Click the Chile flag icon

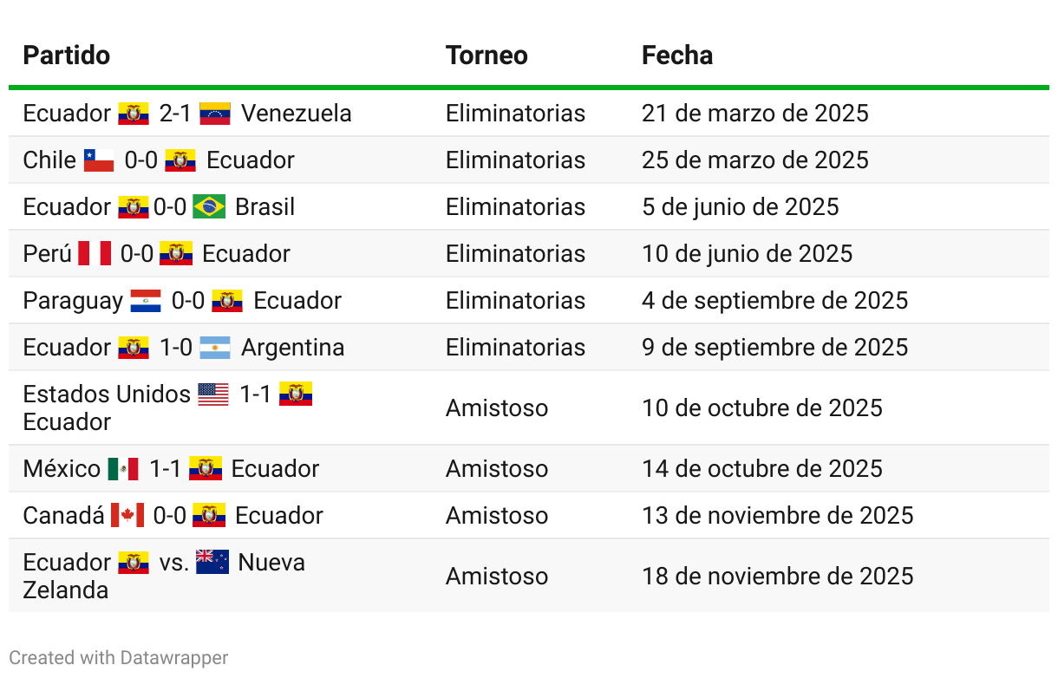click(99, 160)
